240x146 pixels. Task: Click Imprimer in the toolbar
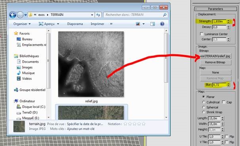pos(97,24)
